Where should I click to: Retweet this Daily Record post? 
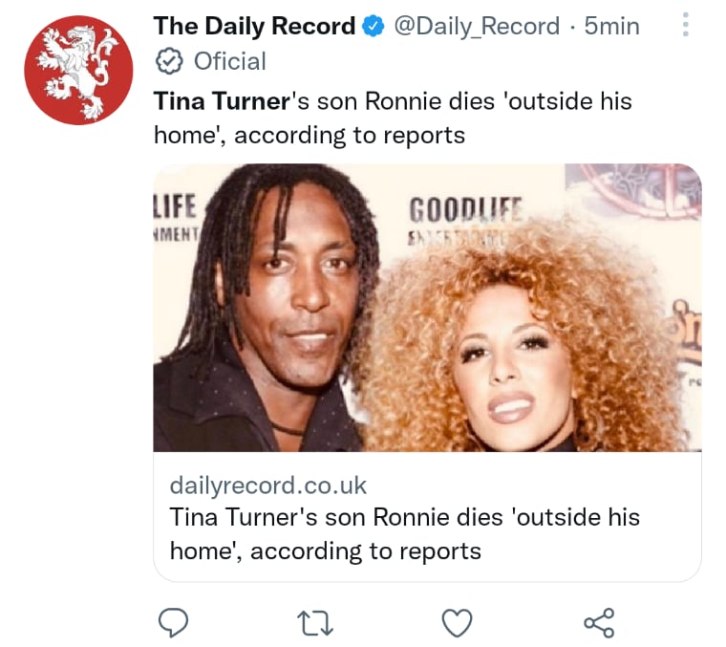coord(315,623)
